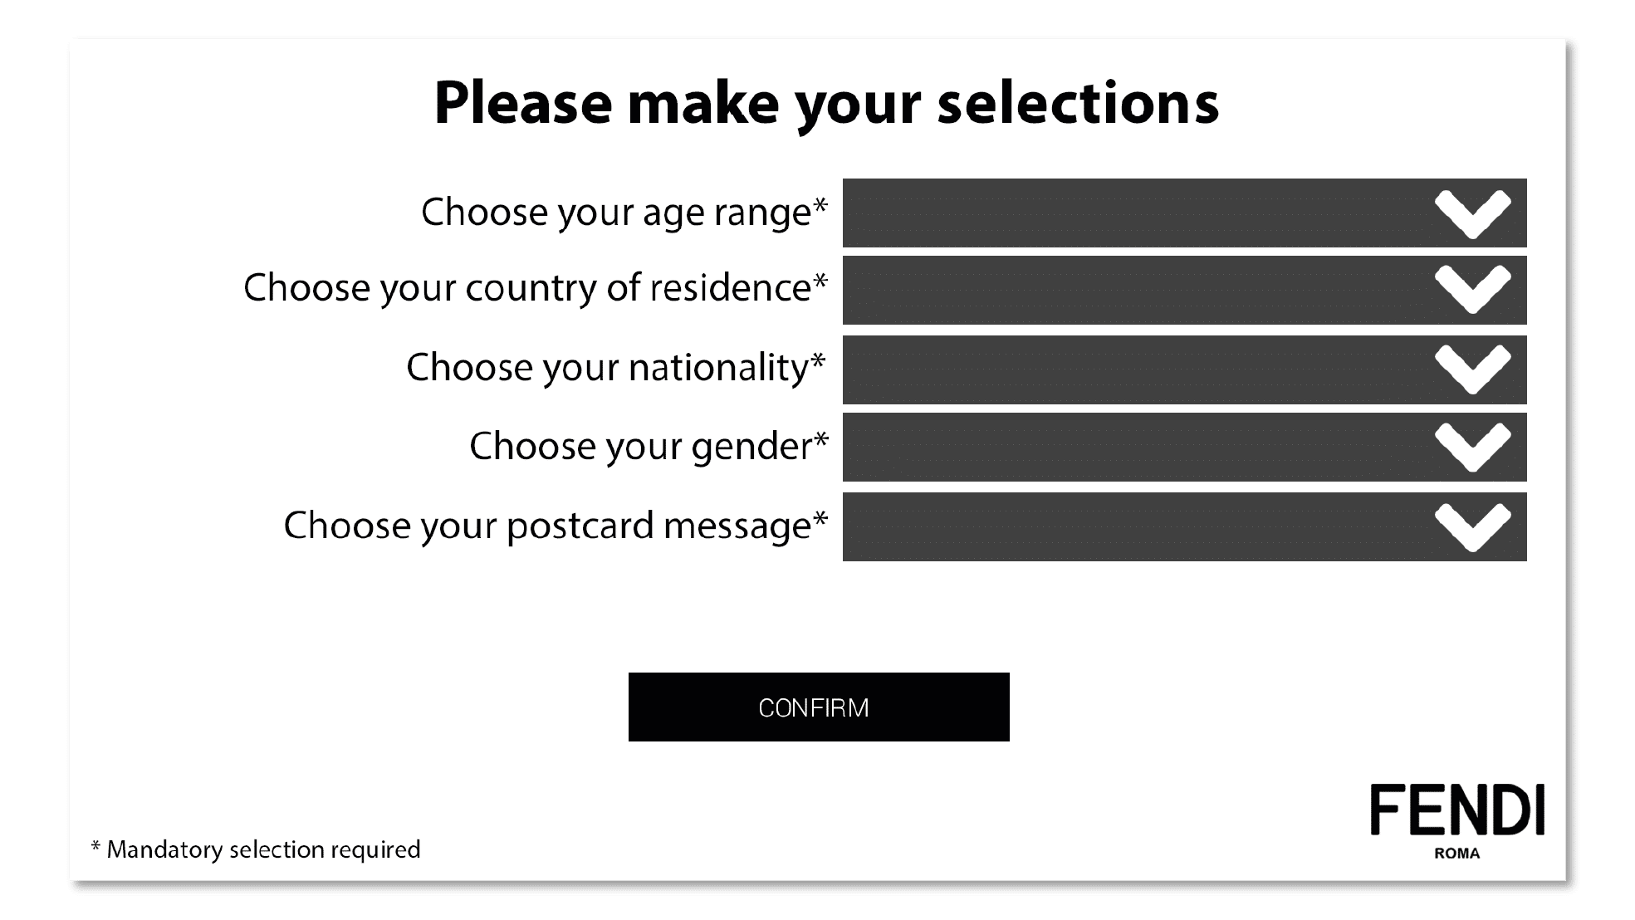Click the gender chevron arrow icon
This screenshot has height=920, width=1635.
1472,447
